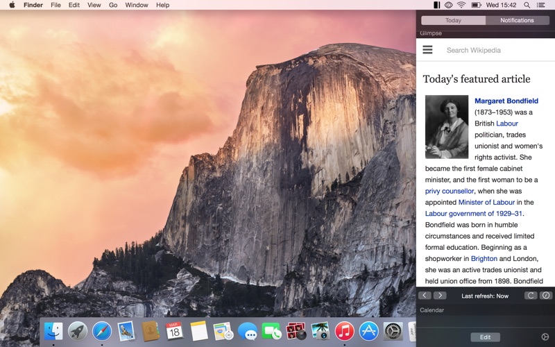Follow the Brighton link
This screenshot has width=555, height=347.
[484, 258]
